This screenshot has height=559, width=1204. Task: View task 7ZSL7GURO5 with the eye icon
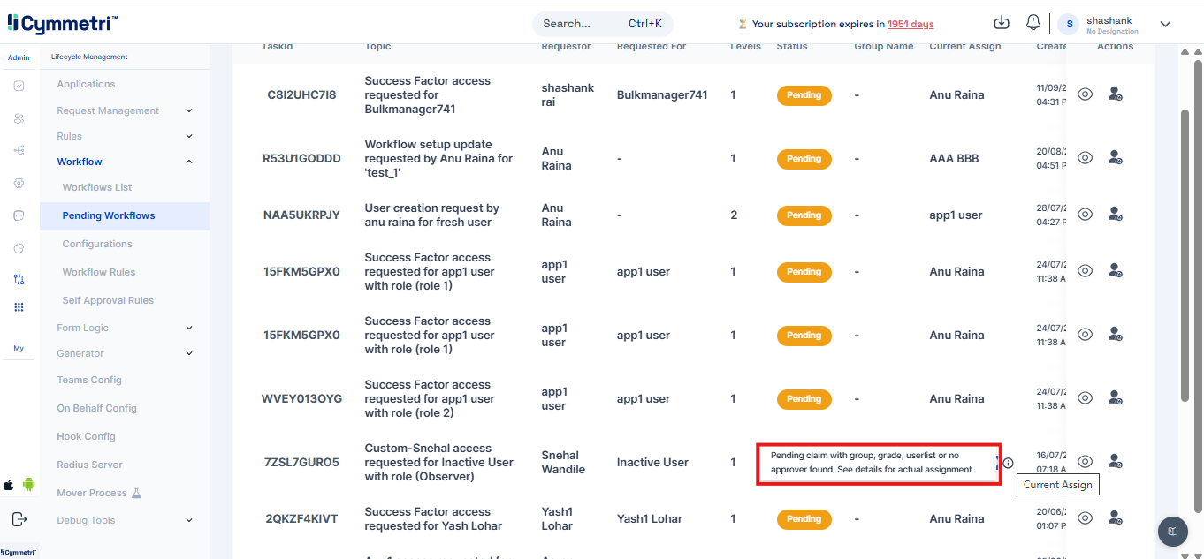(1086, 461)
